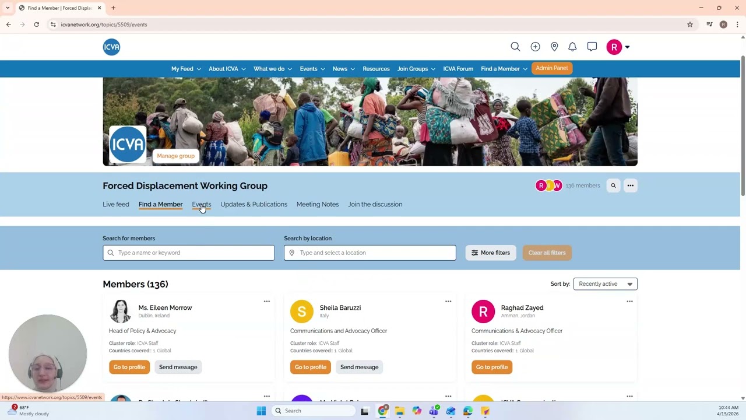
Task: Click the R user avatar in header
Action: (614, 47)
